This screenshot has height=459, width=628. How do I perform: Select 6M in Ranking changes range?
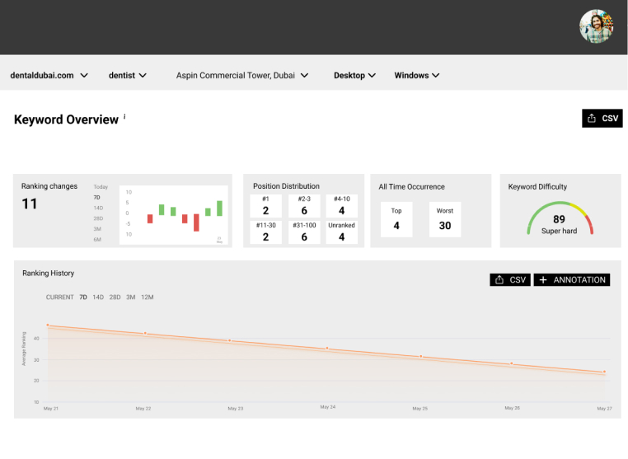click(97, 239)
